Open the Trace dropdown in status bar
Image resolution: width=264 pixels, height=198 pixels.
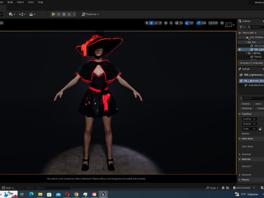coord(212,188)
